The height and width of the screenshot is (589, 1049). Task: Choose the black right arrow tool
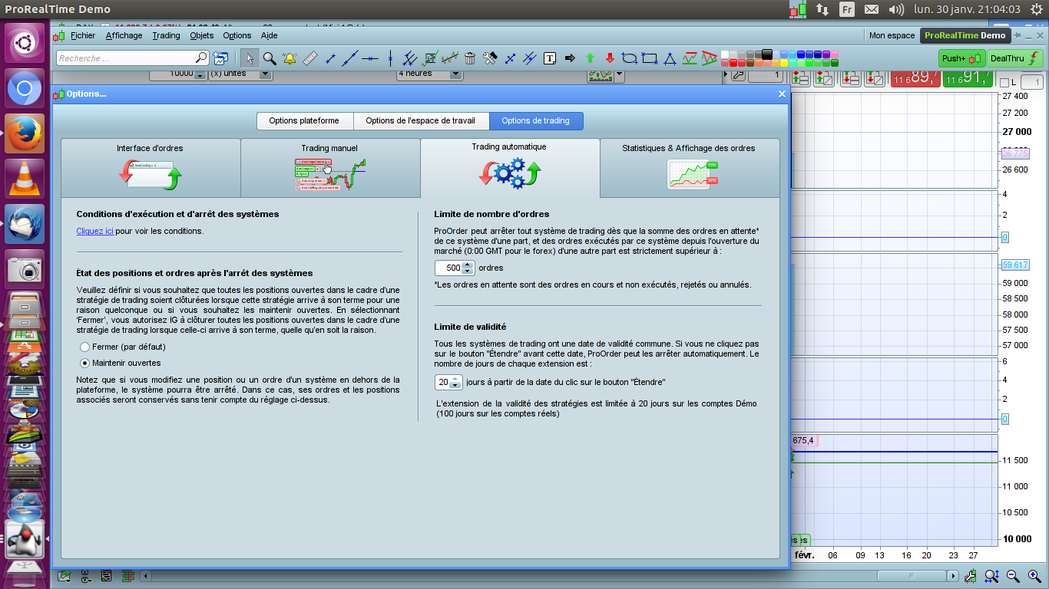coord(570,58)
